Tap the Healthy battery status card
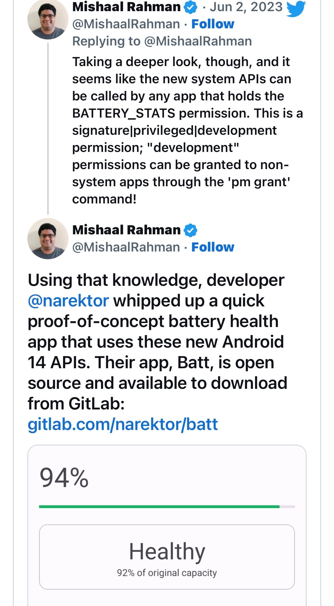 coord(167,557)
